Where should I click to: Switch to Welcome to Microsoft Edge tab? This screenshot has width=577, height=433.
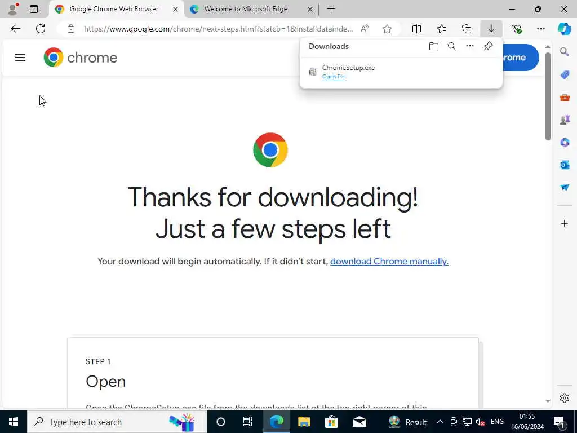coord(246,9)
